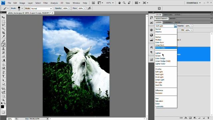The width and height of the screenshot is (213, 120).
Task: Click the Create new layer button
Action: pyautogui.click(x=204, y=118)
